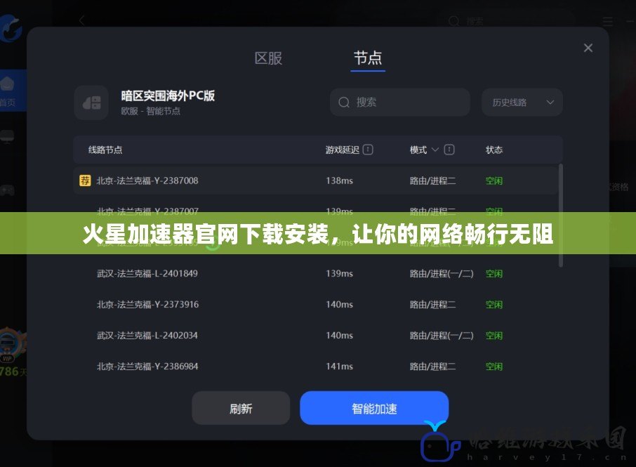This screenshot has height=467, width=636.
Task: Switch to the 区服 tab
Action: 268,58
